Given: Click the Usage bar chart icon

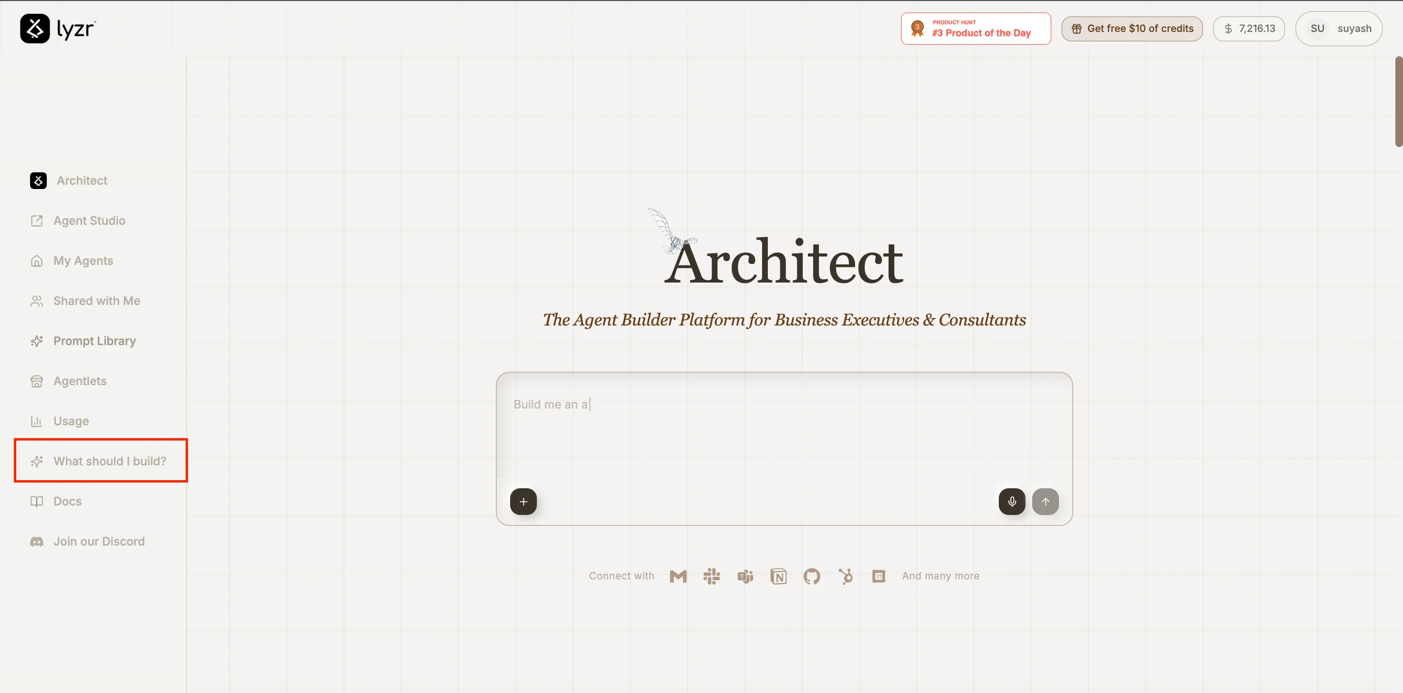Looking at the screenshot, I should pyautogui.click(x=36, y=421).
